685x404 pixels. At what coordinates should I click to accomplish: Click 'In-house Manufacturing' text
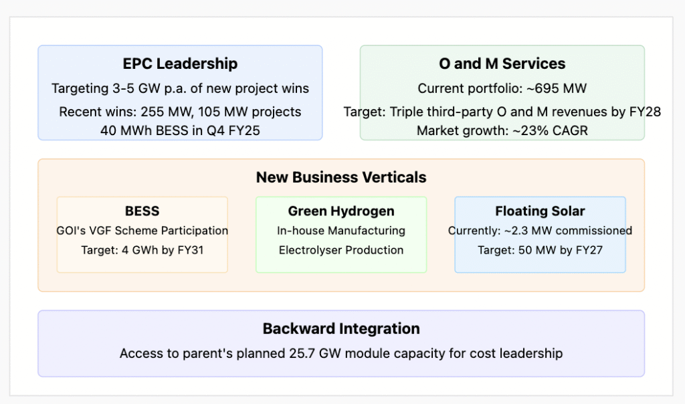point(341,231)
